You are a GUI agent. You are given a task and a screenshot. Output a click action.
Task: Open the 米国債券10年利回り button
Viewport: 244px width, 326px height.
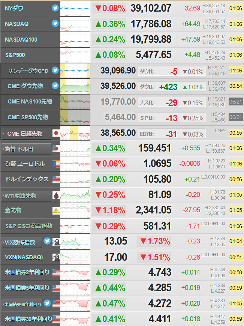[22, 304]
